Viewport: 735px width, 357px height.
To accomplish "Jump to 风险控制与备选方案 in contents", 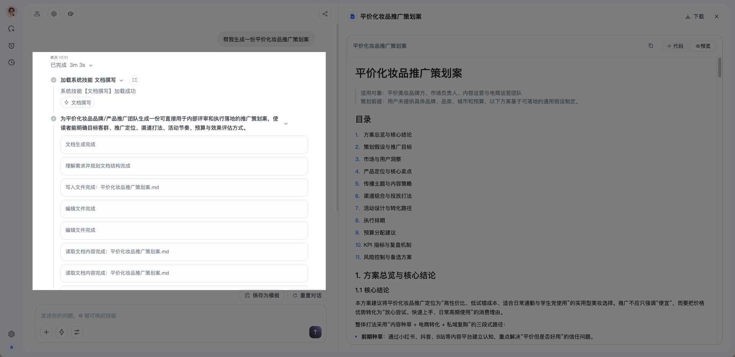I will (388, 257).
